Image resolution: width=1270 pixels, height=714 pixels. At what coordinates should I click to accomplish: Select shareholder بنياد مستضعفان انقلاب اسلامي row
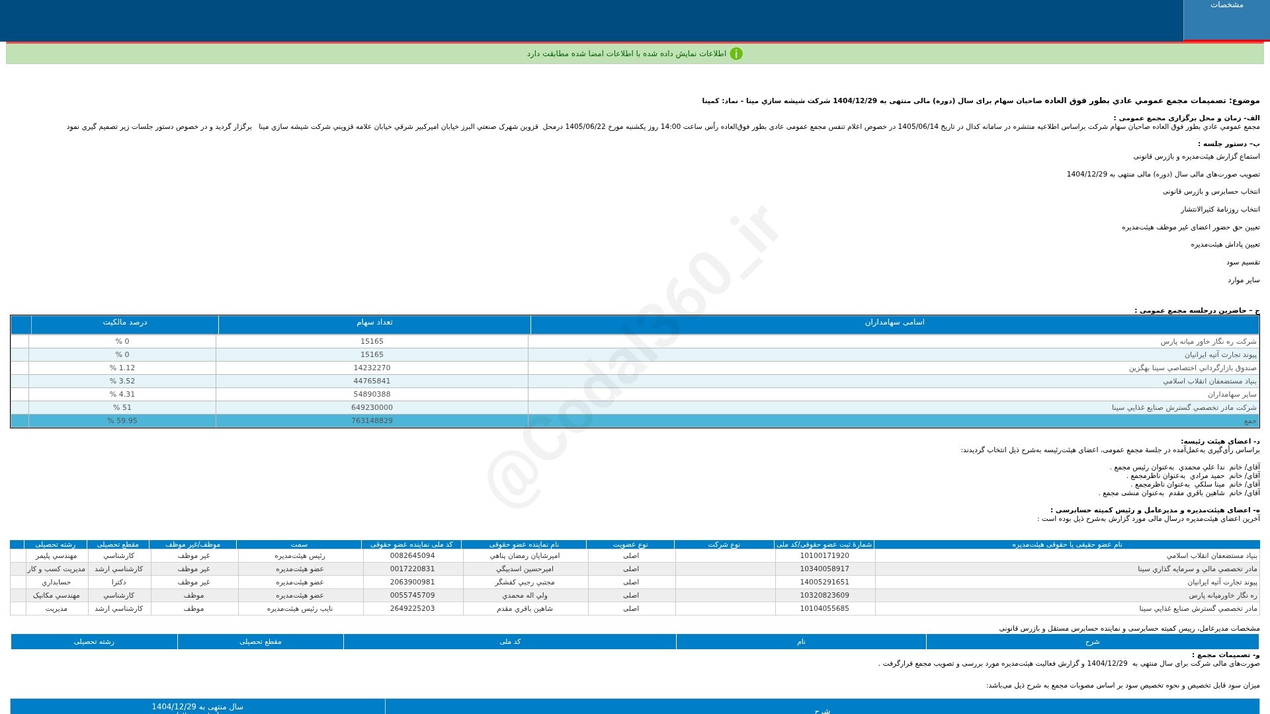[634, 381]
